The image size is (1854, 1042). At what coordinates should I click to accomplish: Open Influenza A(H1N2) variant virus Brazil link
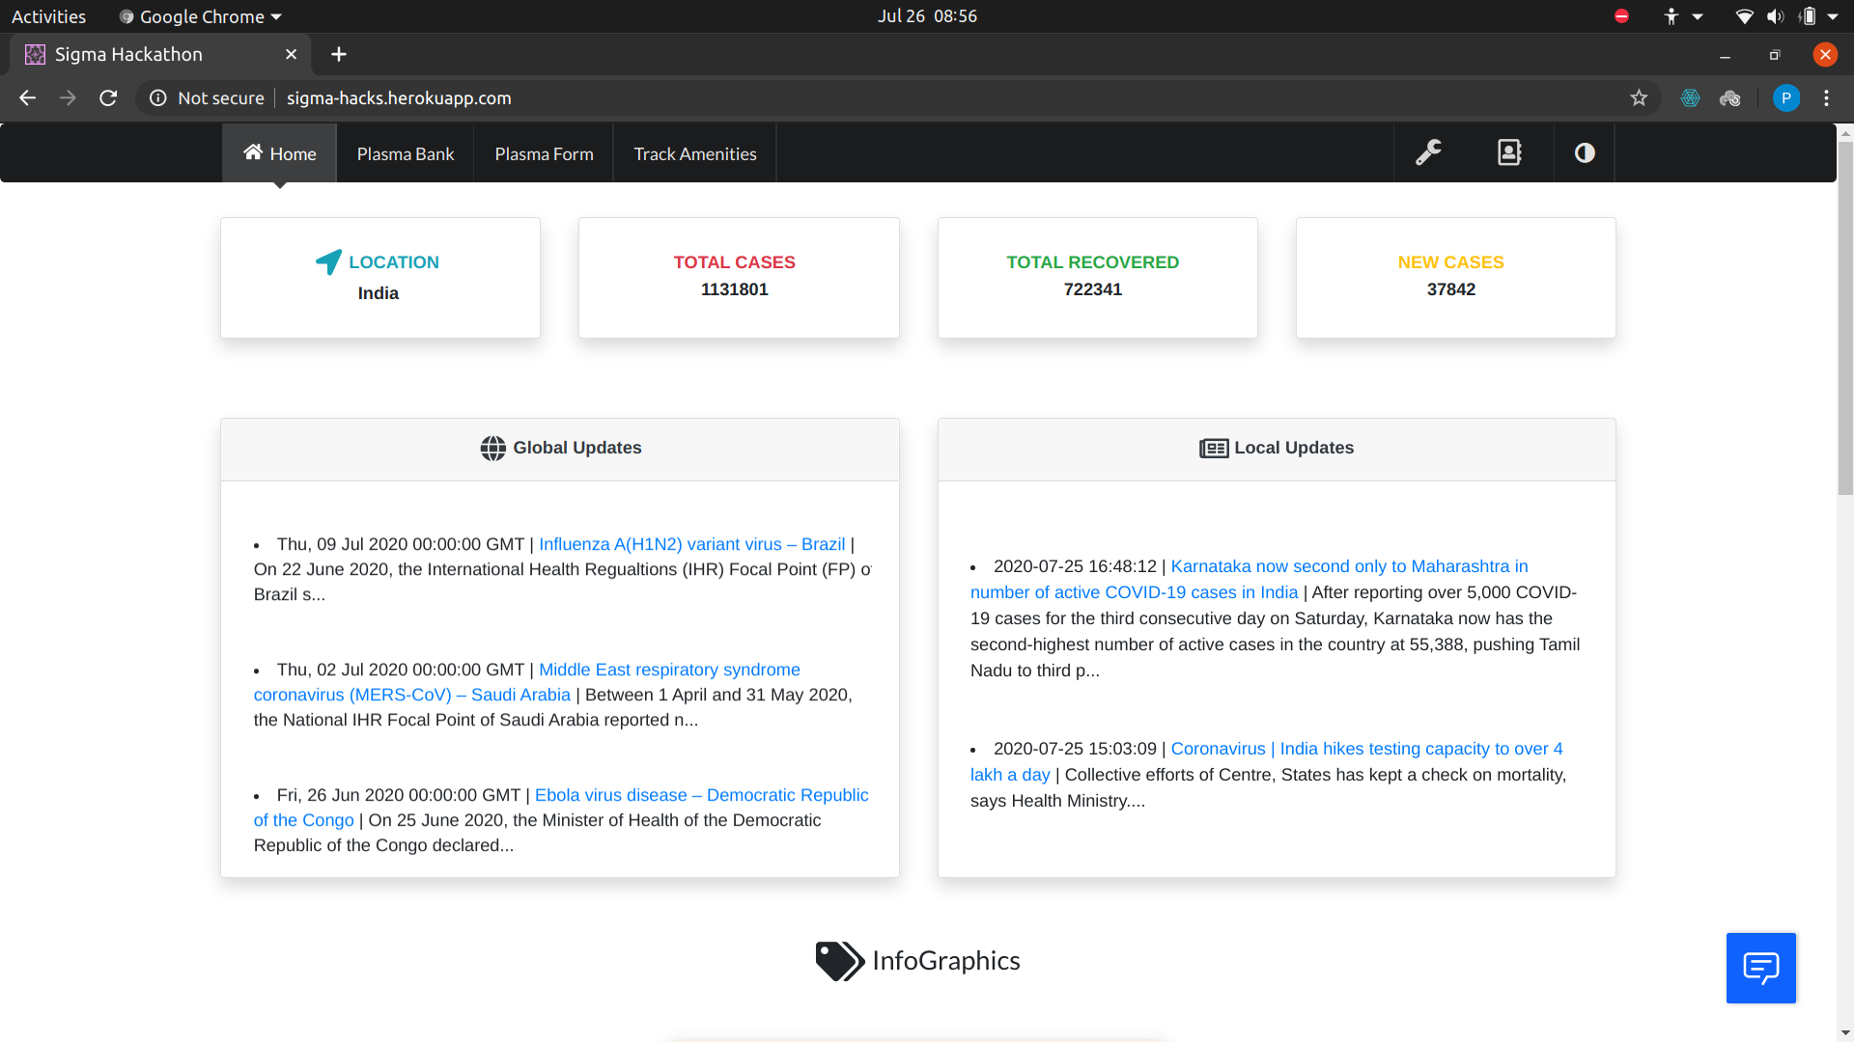tap(691, 544)
